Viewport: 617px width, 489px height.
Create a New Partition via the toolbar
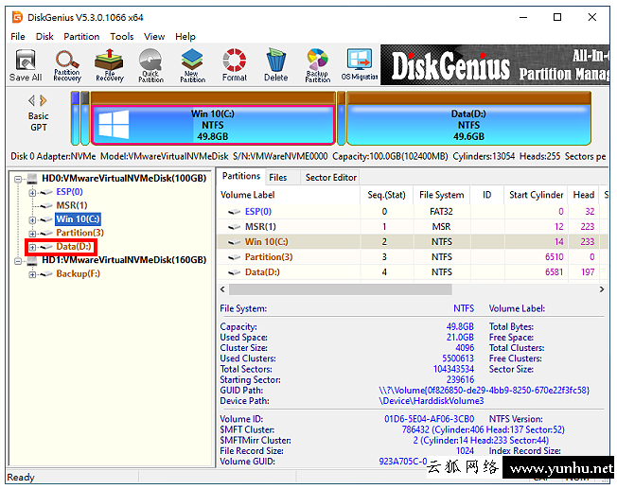[192, 65]
